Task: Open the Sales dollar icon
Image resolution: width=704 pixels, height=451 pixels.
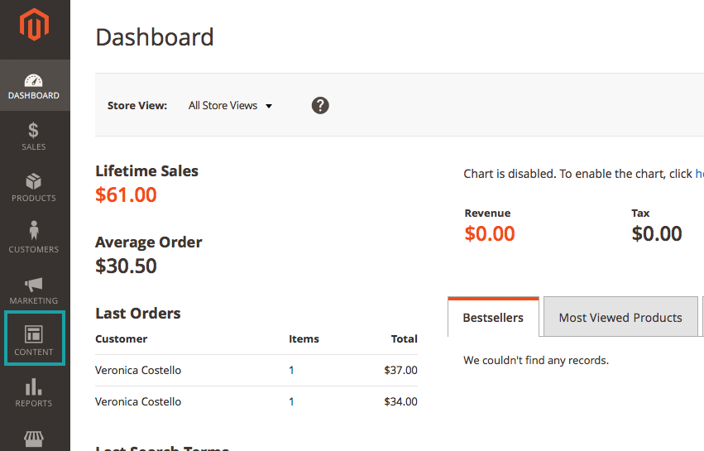Action: pos(34,131)
